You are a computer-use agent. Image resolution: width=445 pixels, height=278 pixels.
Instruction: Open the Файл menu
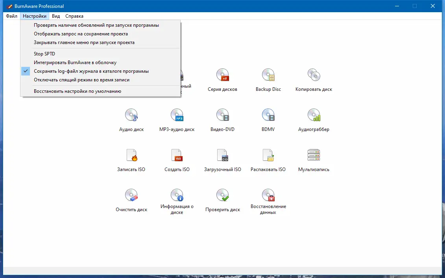(x=12, y=16)
